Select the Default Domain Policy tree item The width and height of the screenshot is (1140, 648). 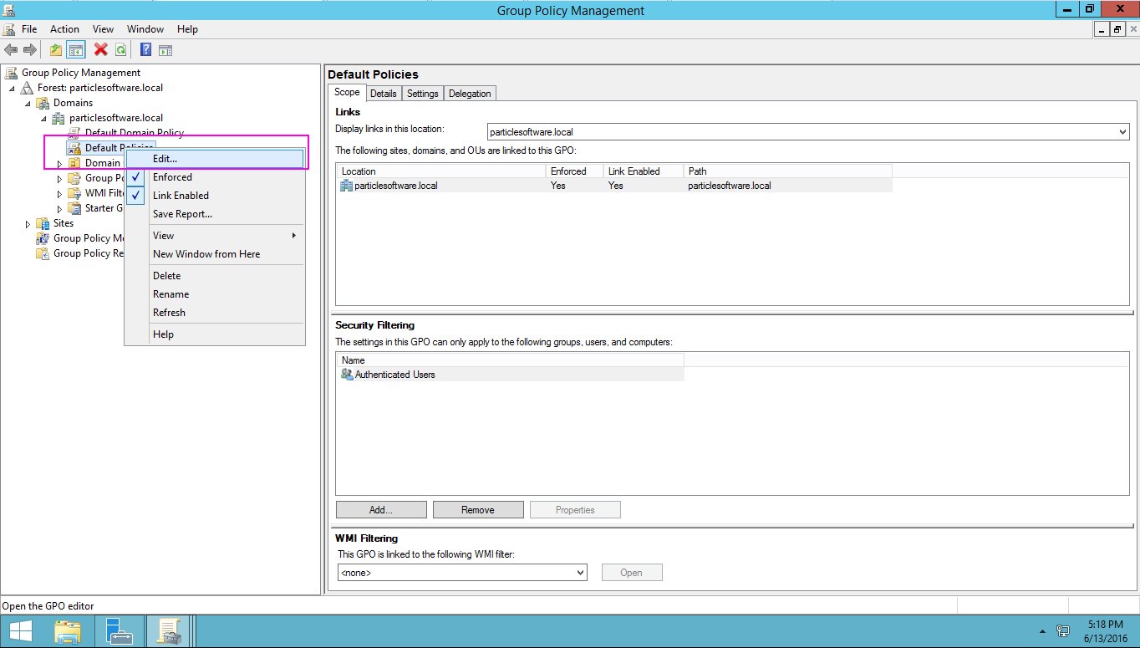click(x=135, y=133)
